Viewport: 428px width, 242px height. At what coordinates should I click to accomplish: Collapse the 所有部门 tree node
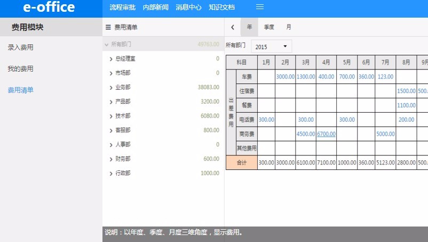(106, 44)
